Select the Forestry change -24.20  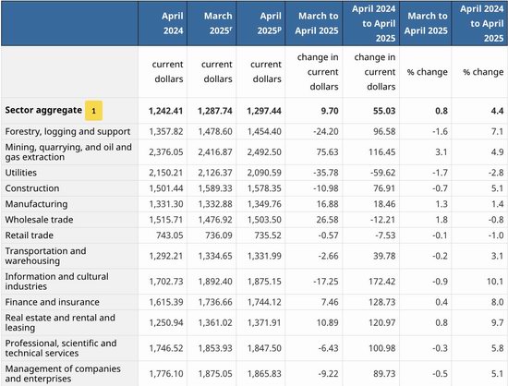pos(326,131)
